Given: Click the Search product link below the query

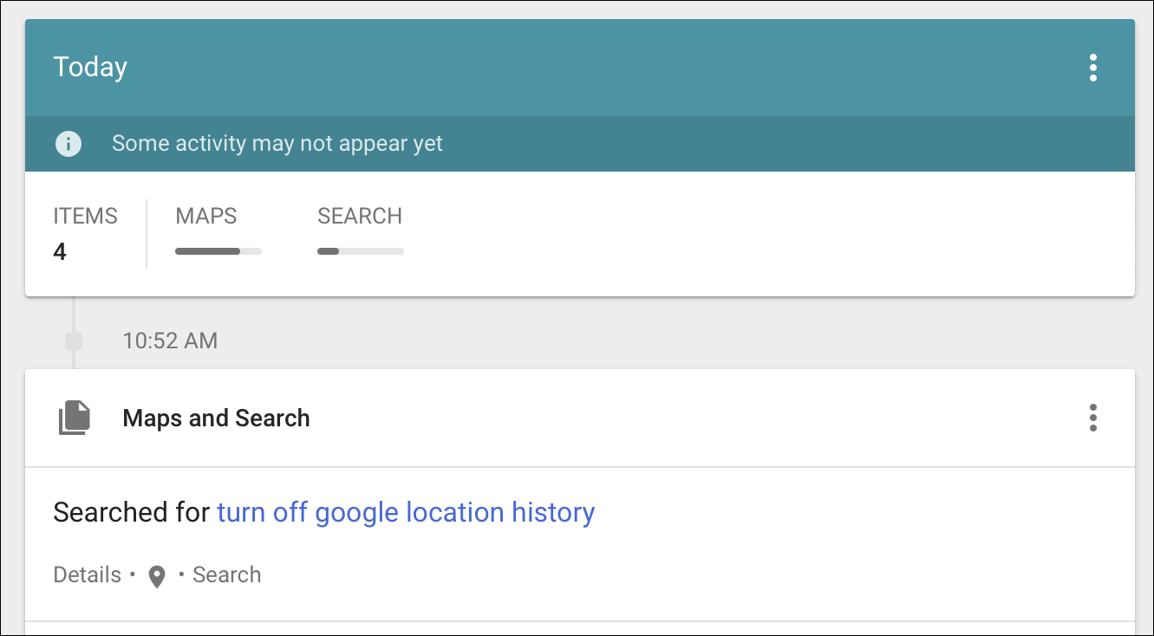Looking at the screenshot, I should (226, 574).
